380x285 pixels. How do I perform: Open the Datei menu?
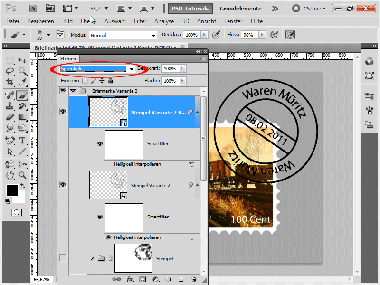click(13, 21)
